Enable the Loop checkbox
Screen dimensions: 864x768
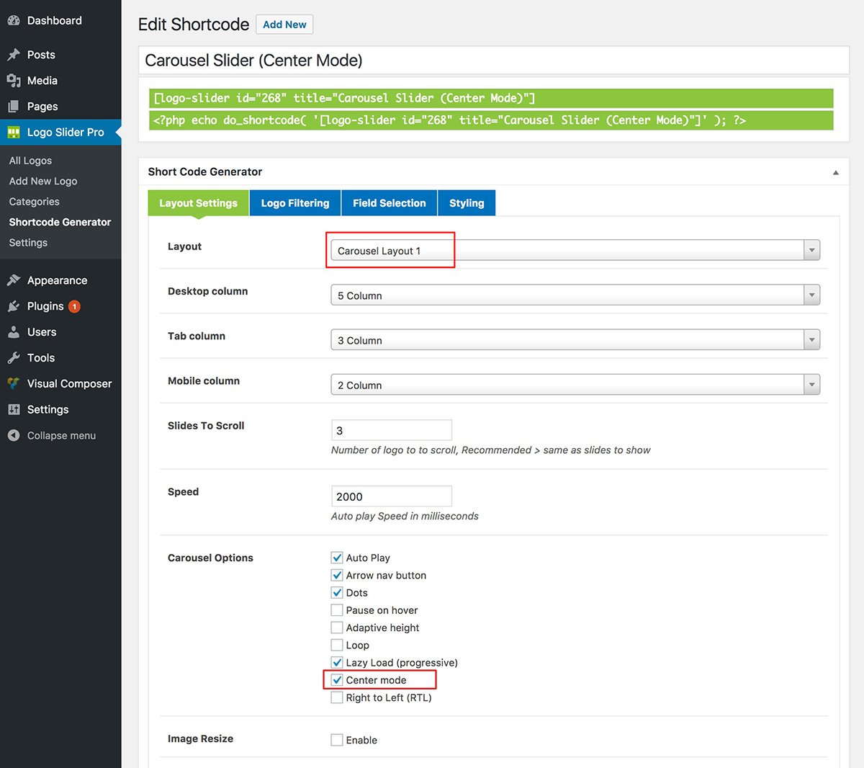337,645
